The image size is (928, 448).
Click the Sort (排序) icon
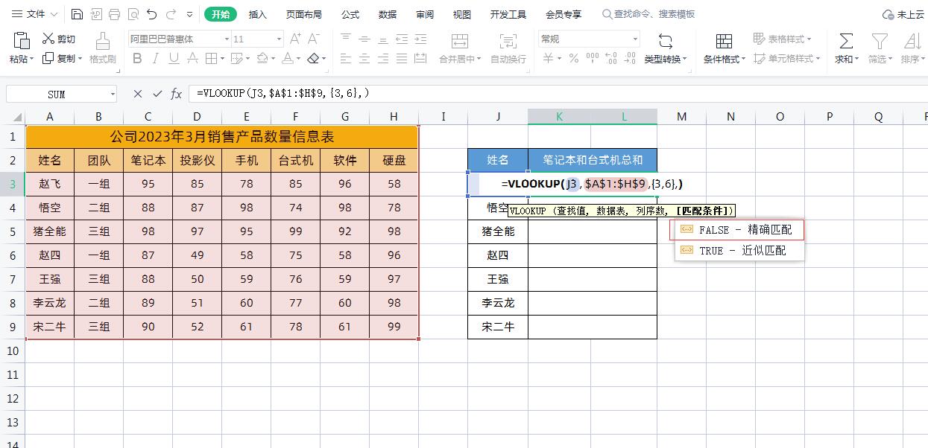click(x=912, y=41)
